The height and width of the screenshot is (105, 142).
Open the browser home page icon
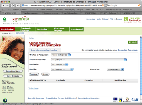click(13, 6)
